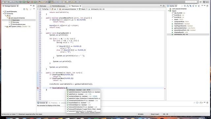Viewport: 211px width, 119px height.
Task: Close the Board.java editor tab
Action: pyautogui.click(x=80, y=6)
